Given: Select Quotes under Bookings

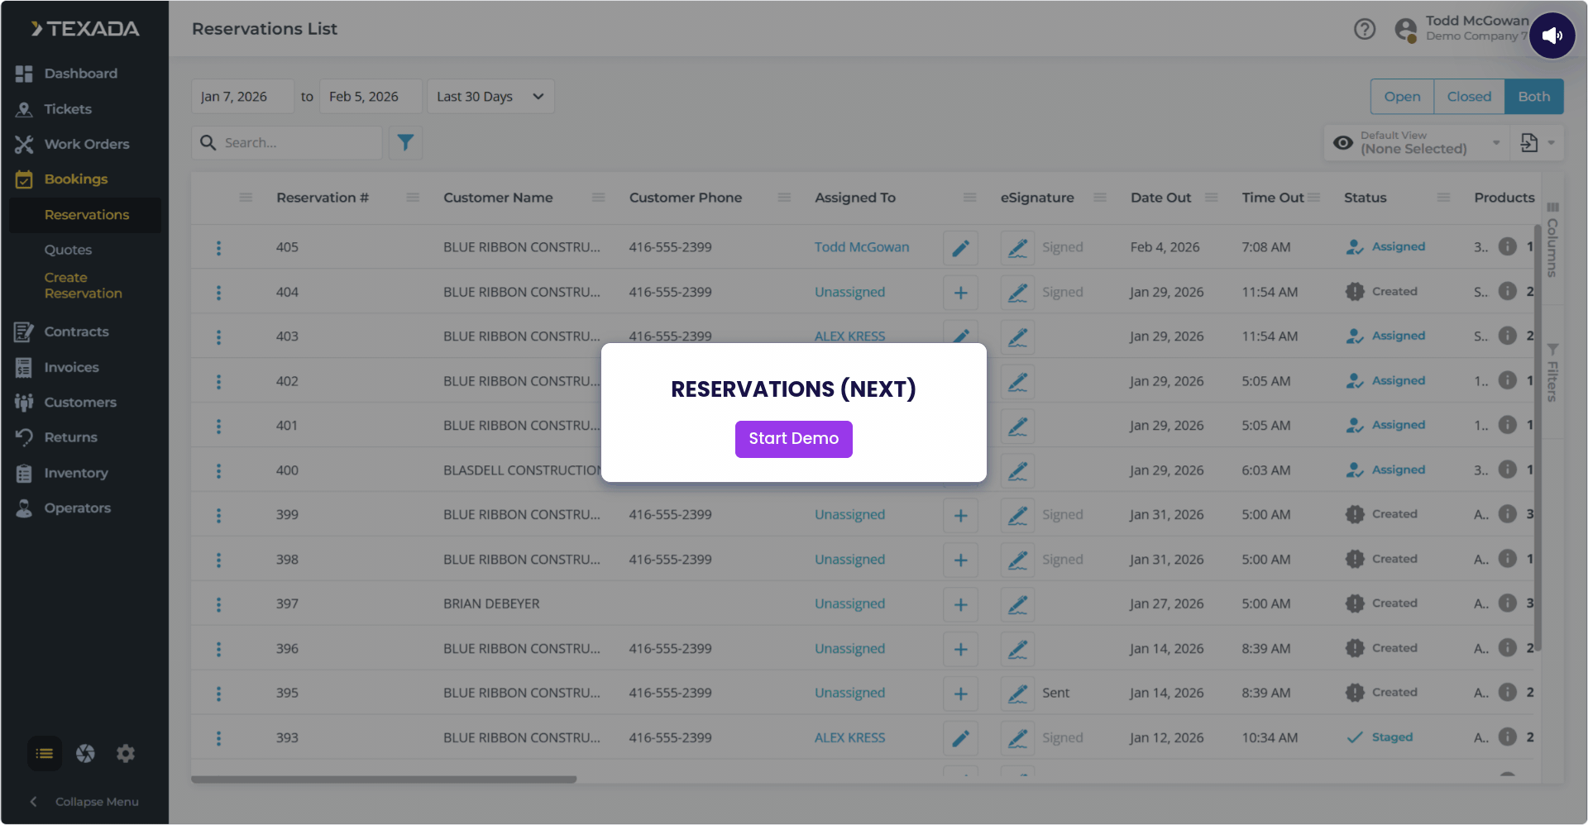Looking at the screenshot, I should point(68,250).
